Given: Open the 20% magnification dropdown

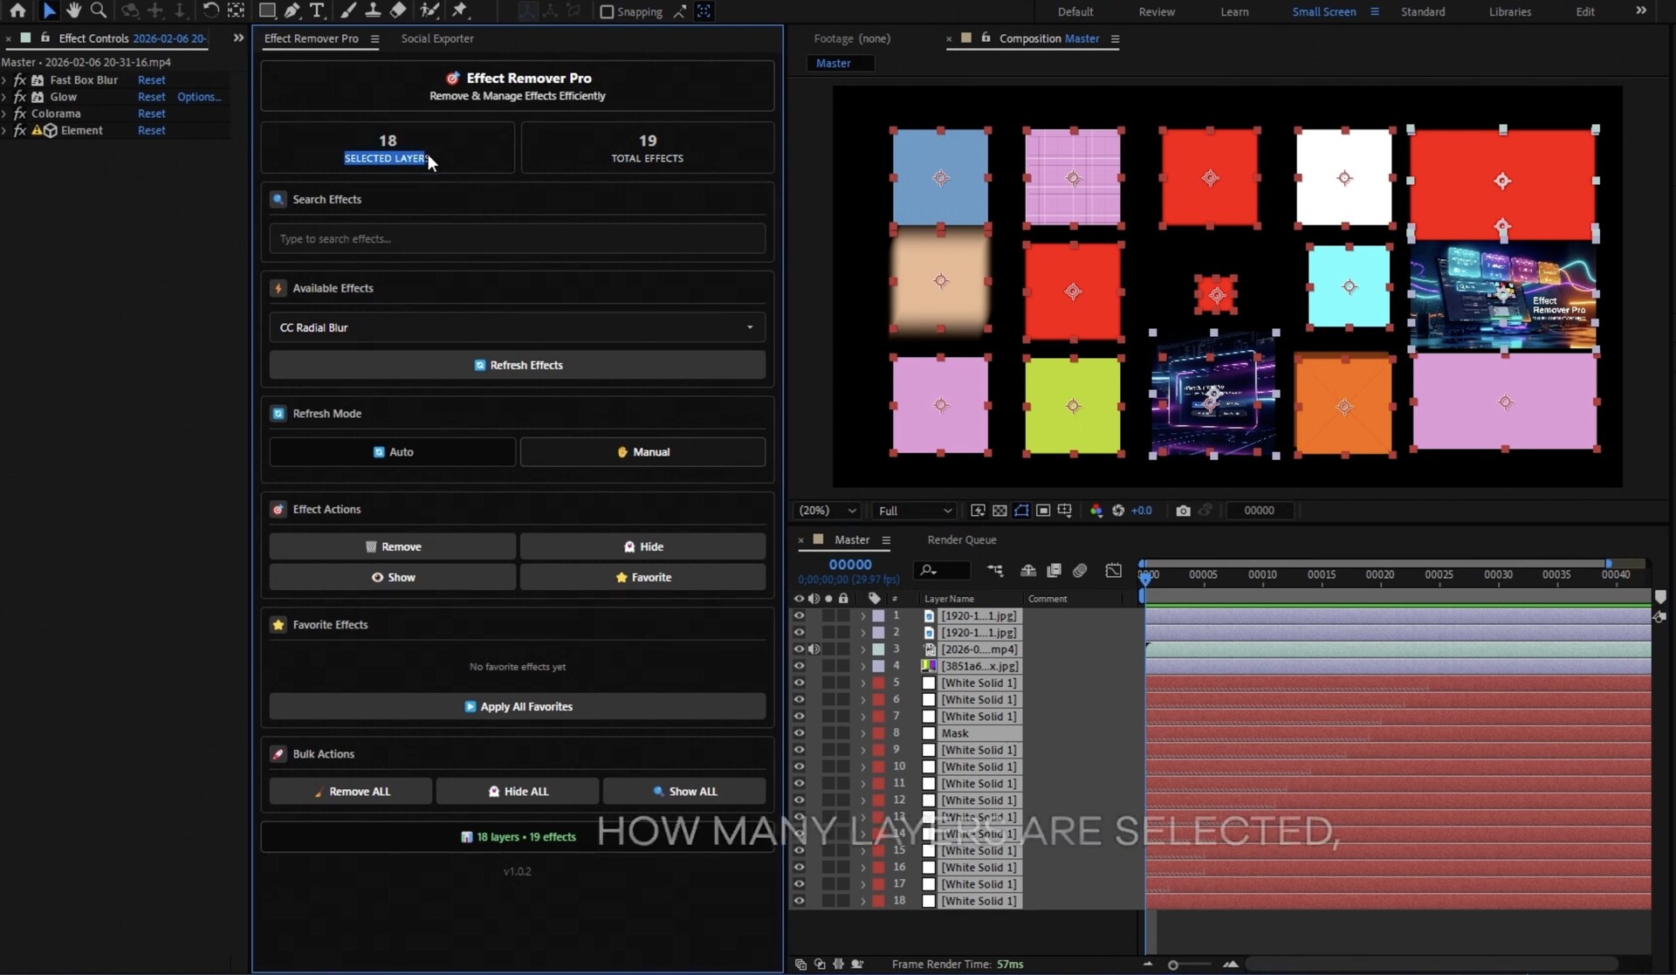Looking at the screenshot, I should click(828, 511).
